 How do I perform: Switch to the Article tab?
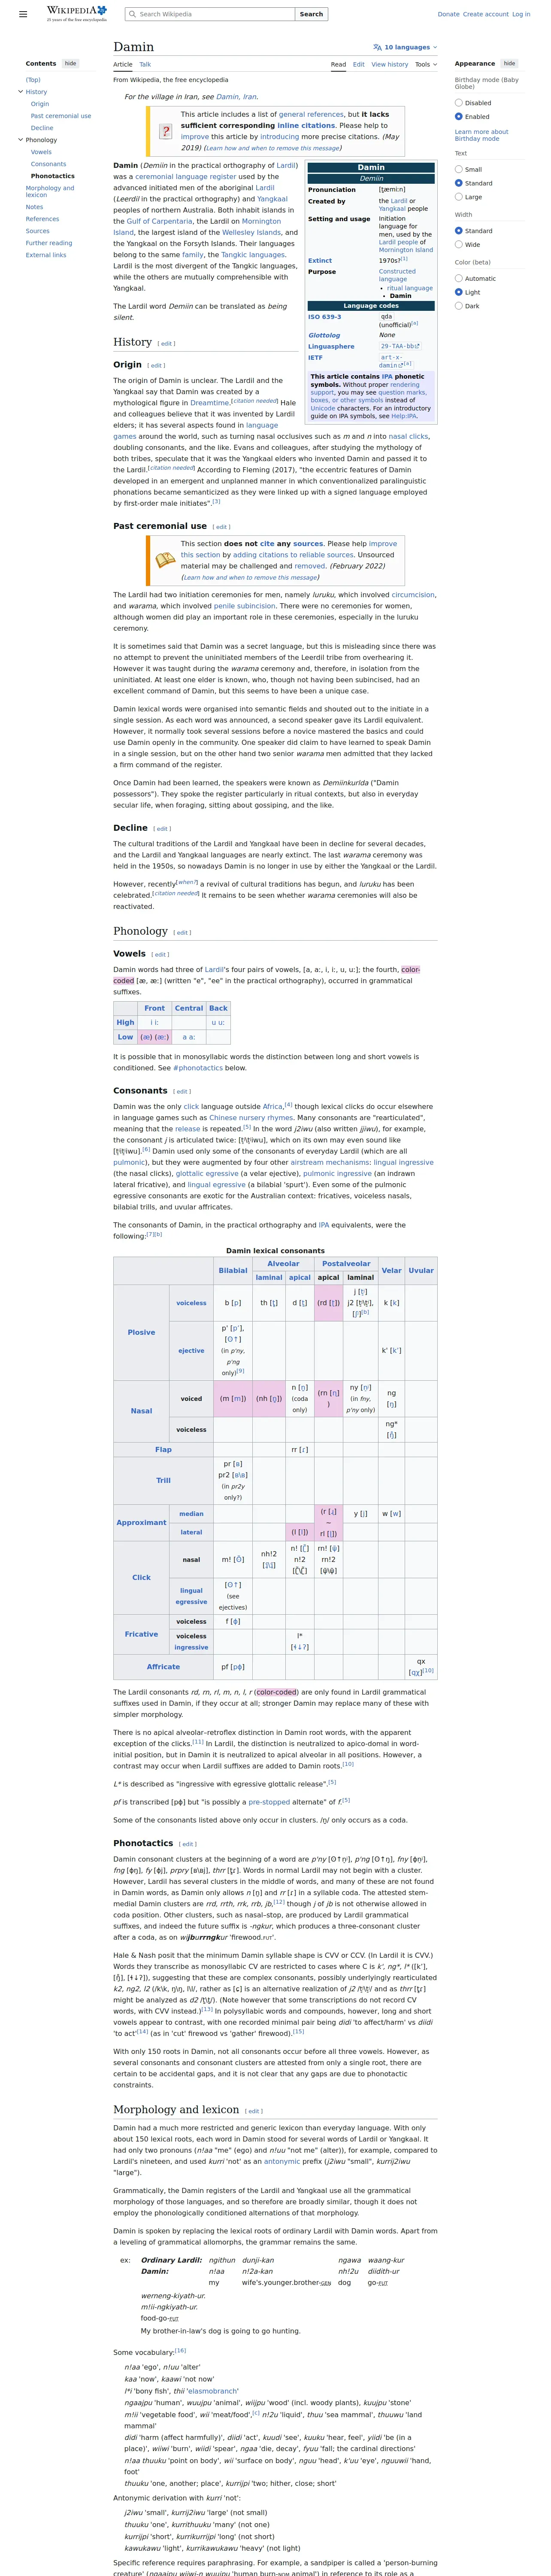pyautogui.click(x=123, y=64)
